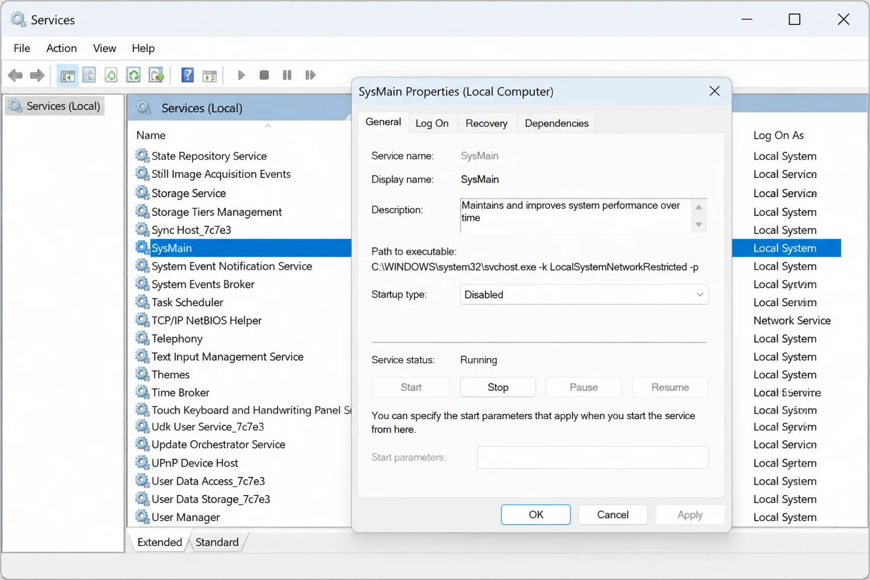
Task: Click the Stop Service square icon
Action: pos(264,75)
